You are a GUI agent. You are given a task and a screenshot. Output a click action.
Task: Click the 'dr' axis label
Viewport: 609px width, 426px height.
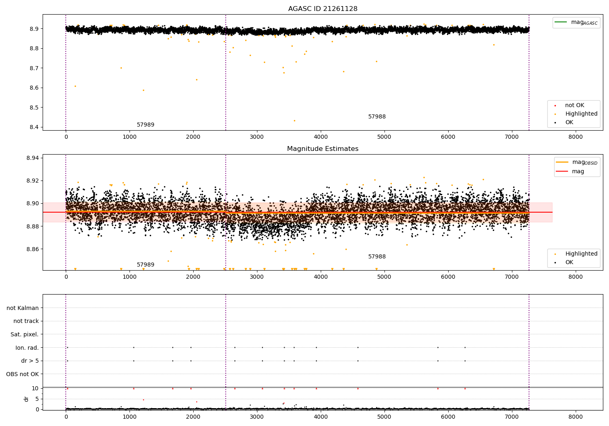tap(26, 399)
